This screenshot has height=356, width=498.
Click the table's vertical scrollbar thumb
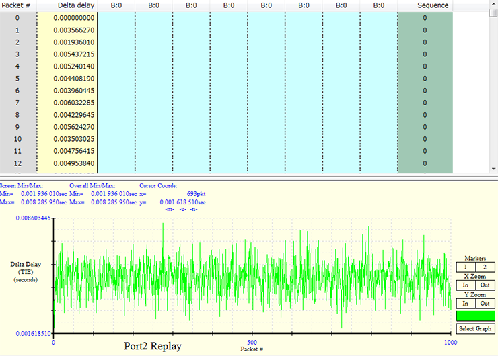pyautogui.click(x=493, y=13)
